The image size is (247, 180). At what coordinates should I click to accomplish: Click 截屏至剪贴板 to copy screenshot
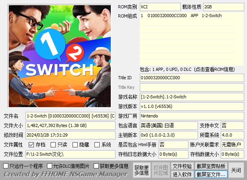pos(211,166)
